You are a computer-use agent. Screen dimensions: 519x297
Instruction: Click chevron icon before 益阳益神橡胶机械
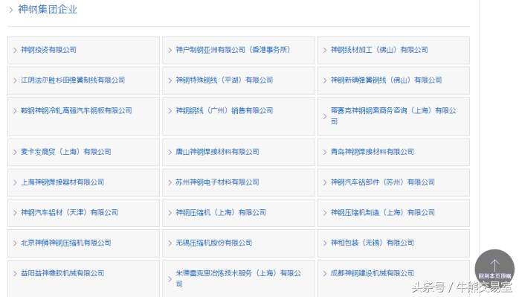[x=15, y=274]
